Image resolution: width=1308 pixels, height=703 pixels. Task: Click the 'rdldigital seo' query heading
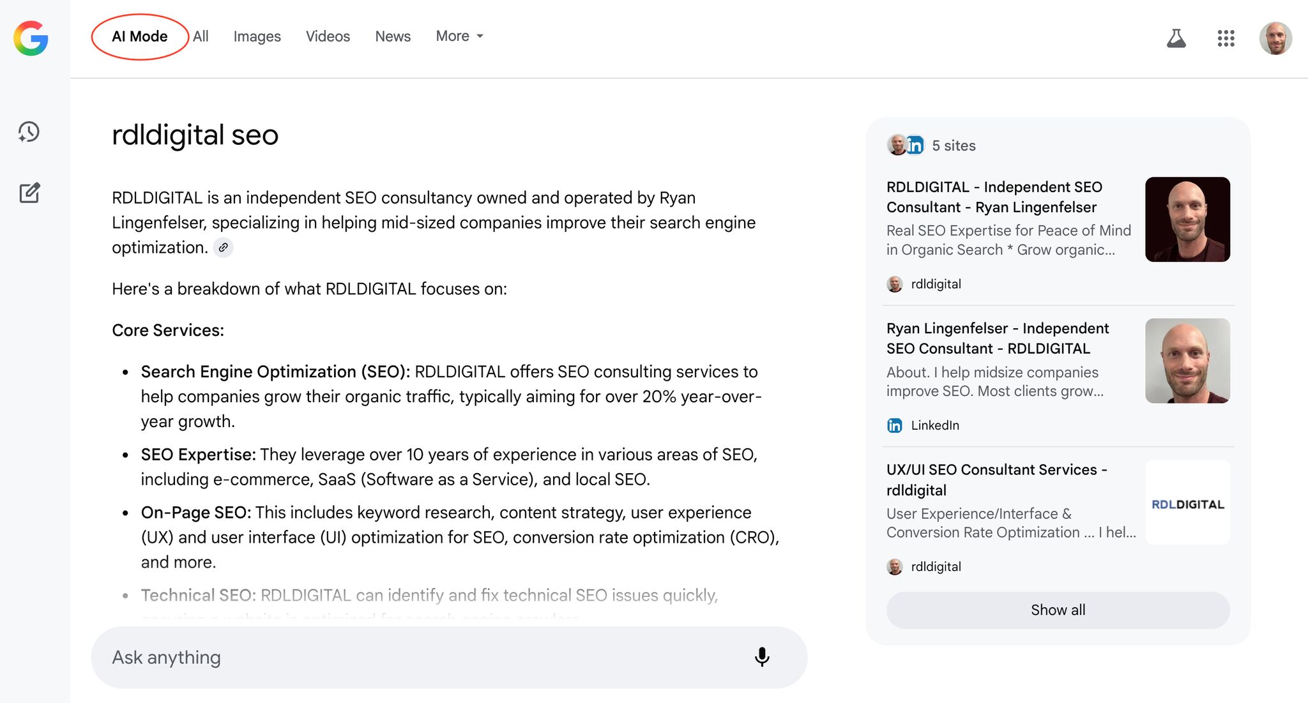click(195, 135)
